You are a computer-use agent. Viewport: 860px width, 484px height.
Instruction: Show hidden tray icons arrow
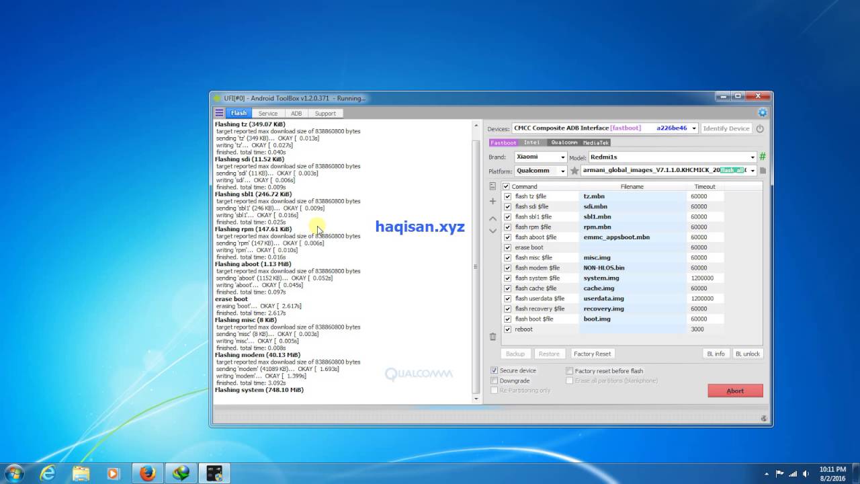(x=768, y=473)
